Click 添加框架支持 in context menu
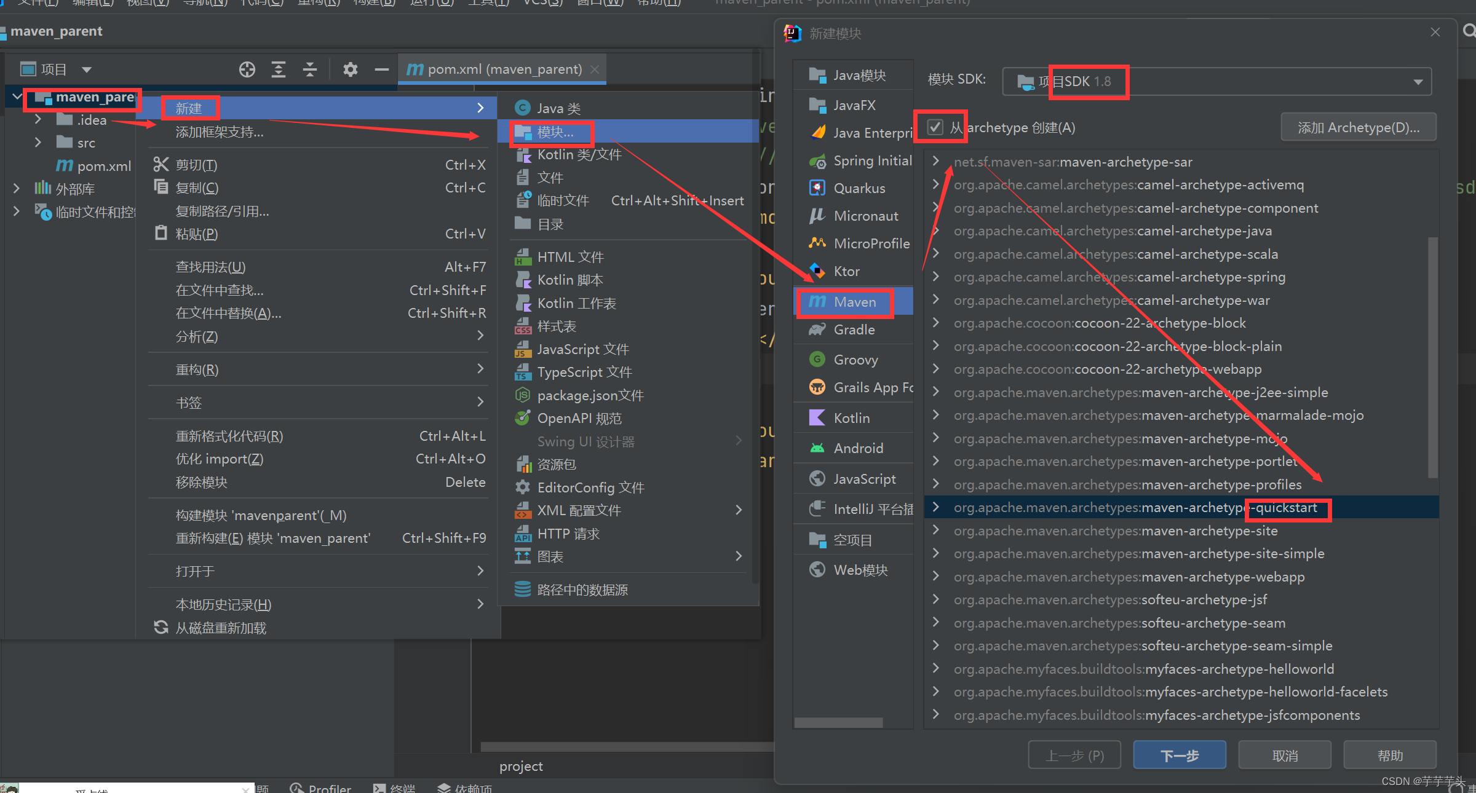This screenshot has height=793, width=1476. point(219,132)
